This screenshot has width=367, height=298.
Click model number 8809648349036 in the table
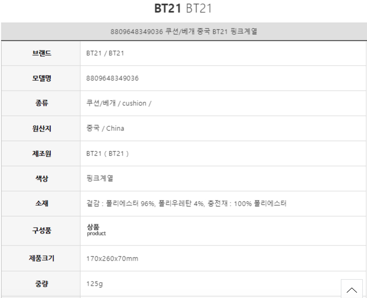[112, 78]
